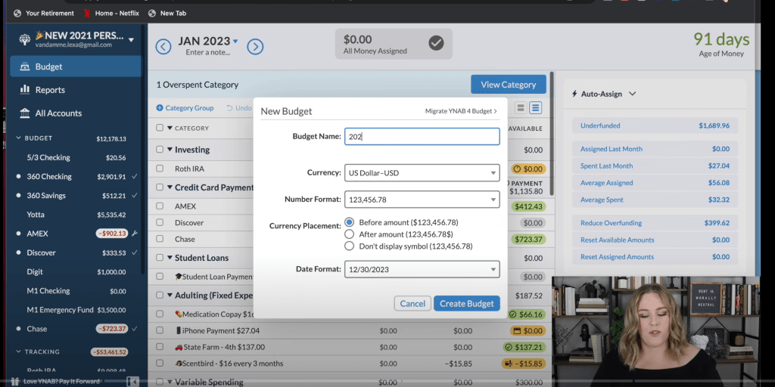The image size is (775, 387).
Task: Click View Category button
Action: pyautogui.click(x=508, y=85)
